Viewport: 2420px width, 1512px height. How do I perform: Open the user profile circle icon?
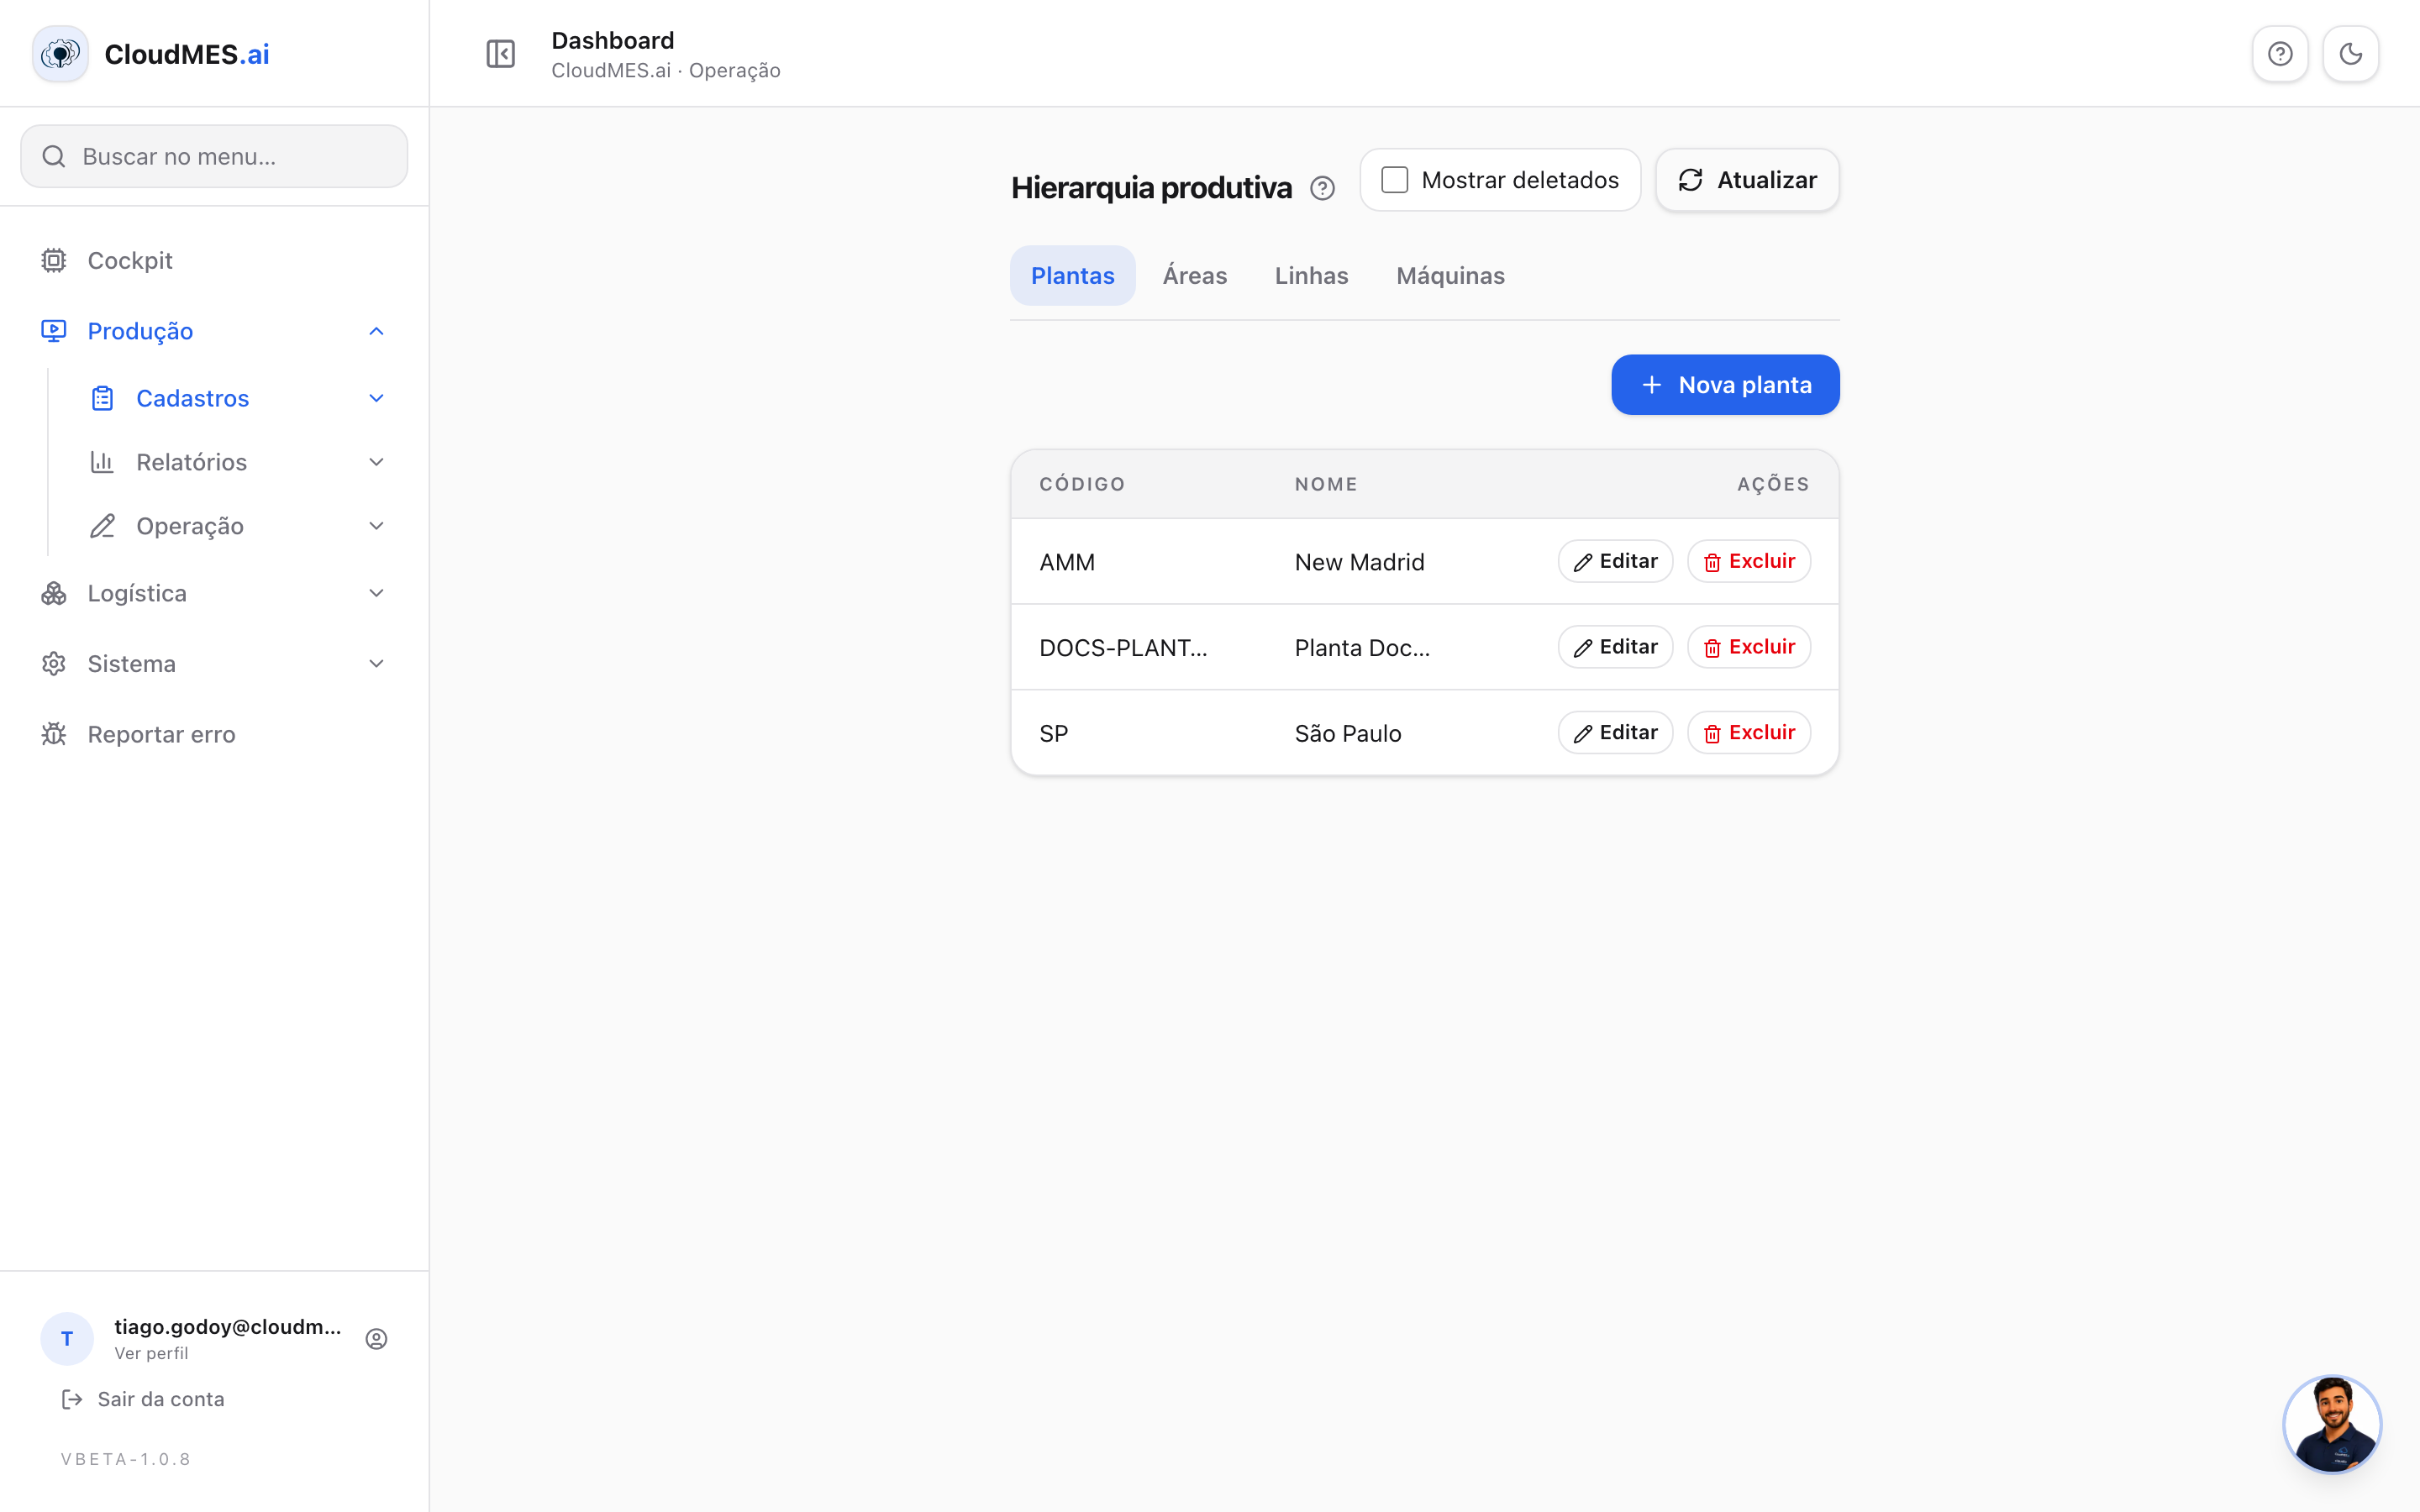376,1338
